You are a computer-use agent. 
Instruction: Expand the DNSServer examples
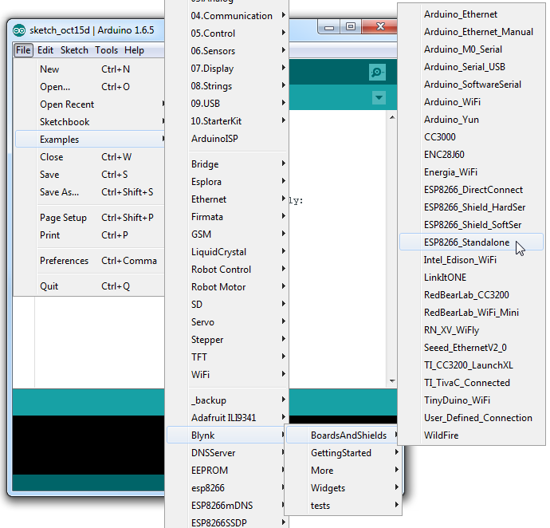pos(227,453)
